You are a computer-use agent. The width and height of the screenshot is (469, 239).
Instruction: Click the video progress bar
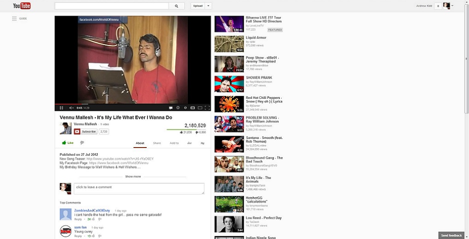coord(133,104)
